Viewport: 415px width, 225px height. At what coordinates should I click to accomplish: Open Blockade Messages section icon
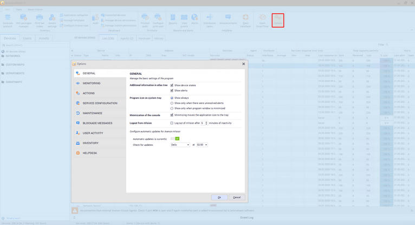point(78,123)
